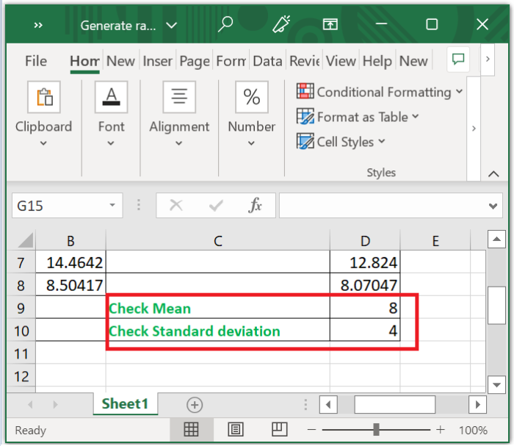Image resolution: width=514 pixels, height=446 pixels.
Task: Go to next sheet tab arrow
Action: click(55, 405)
